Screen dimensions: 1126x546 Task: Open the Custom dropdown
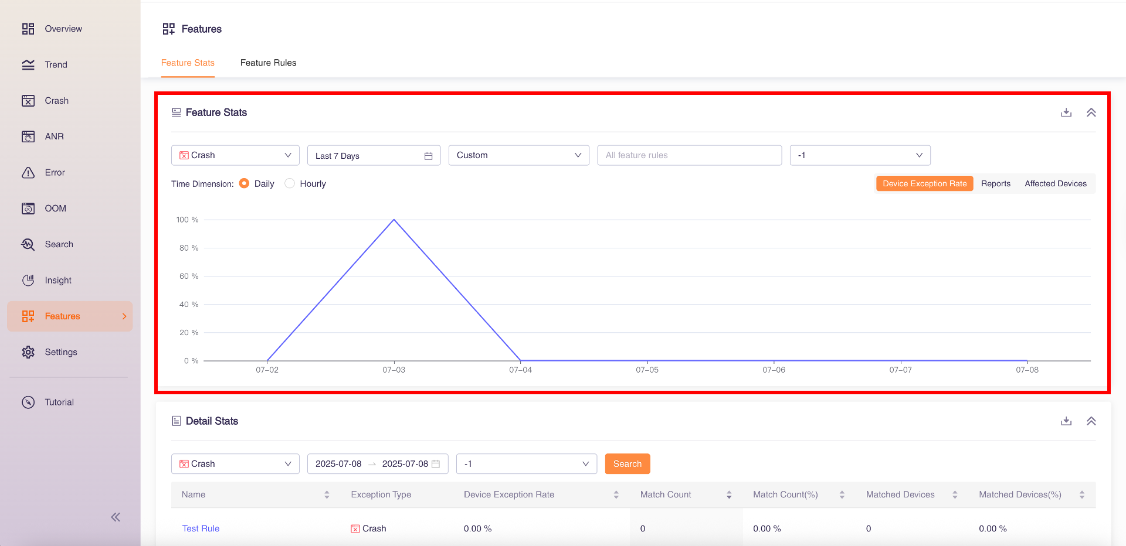[518, 155]
